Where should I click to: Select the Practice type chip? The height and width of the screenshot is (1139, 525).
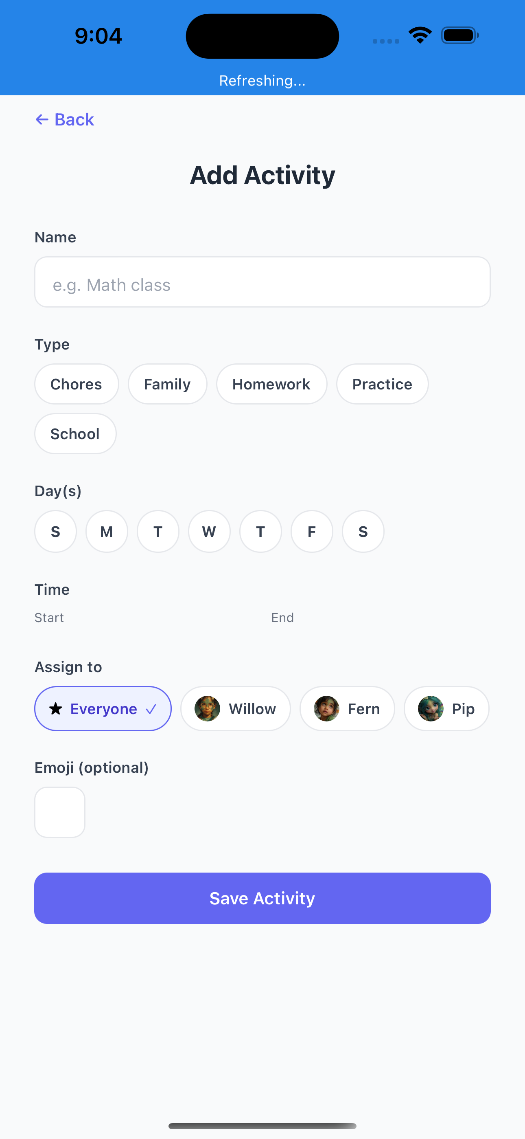pyautogui.click(x=382, y=384)
